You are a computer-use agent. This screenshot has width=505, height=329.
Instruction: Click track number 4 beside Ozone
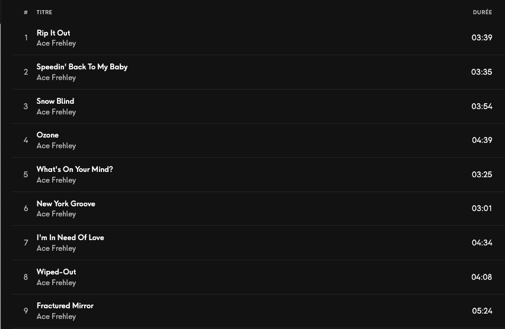[x=25, y=140]
